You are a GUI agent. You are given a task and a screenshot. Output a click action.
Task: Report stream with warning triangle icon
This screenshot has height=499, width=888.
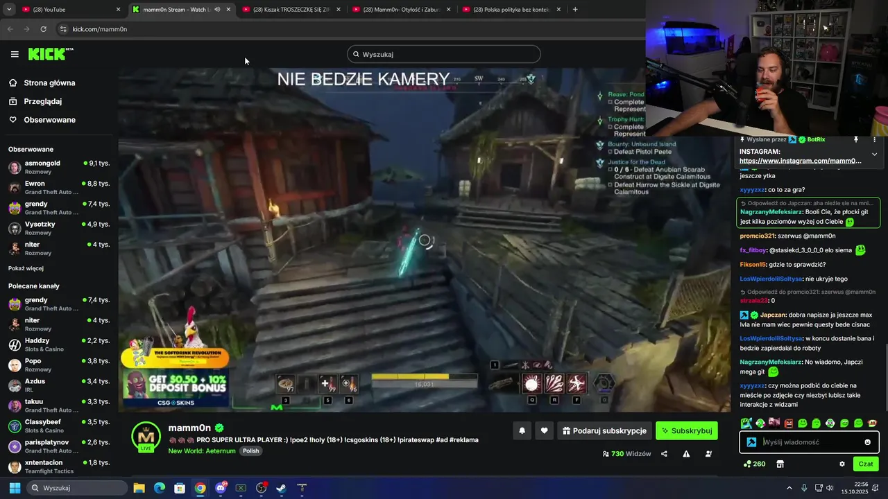pos(686,454)
